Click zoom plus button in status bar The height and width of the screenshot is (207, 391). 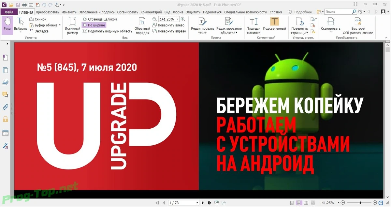[375, 203]
